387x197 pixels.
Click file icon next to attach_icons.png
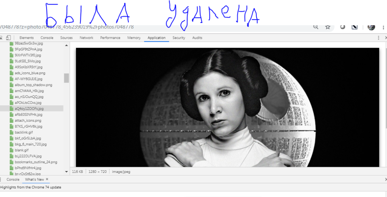[11, 121]
